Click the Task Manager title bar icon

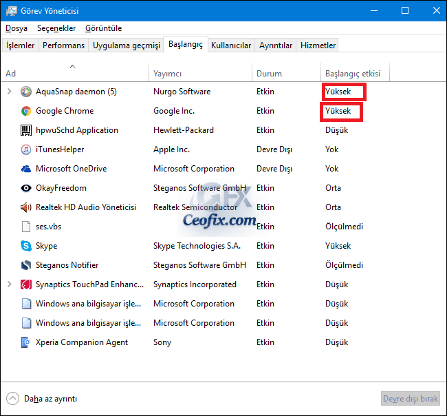tap(12, 11)
